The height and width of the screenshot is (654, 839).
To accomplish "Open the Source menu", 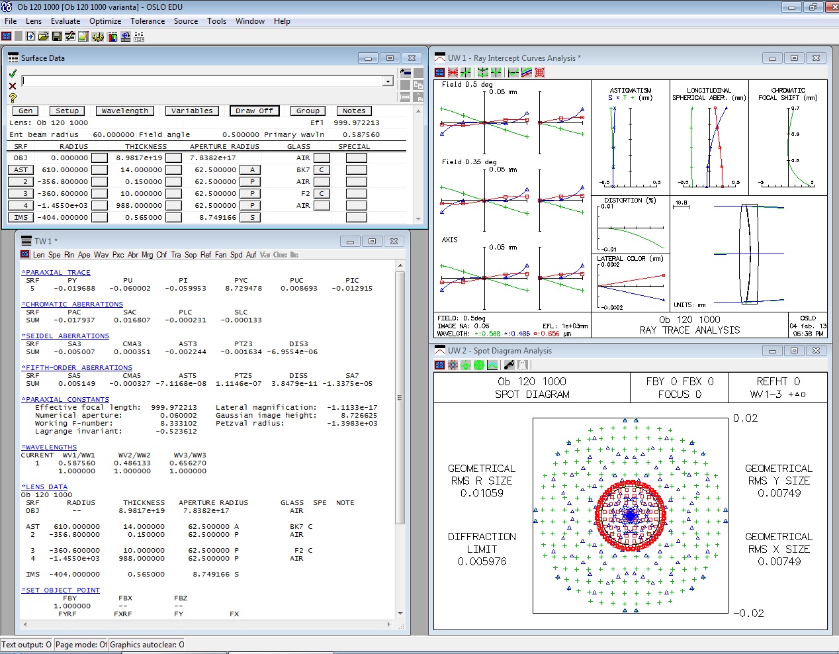I will tap(186, 21).
